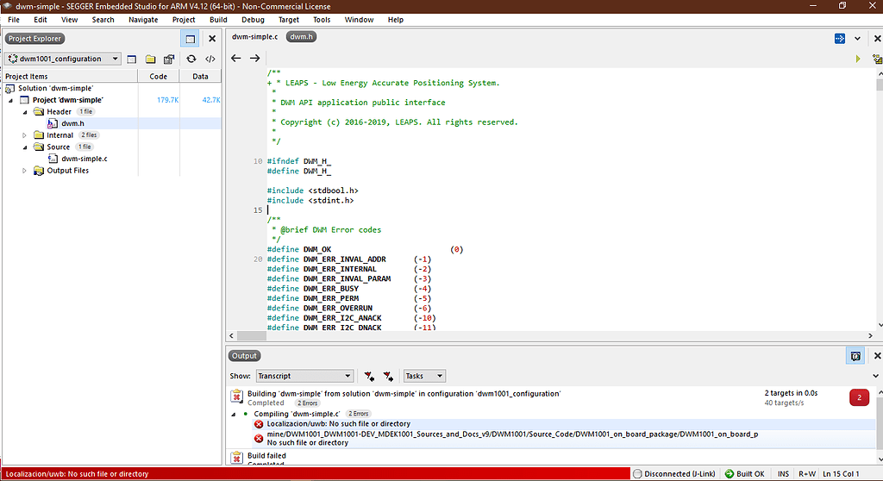This screenshot has height=481, width=883.
Task: Select the Source folder
Action: (58, 147)
